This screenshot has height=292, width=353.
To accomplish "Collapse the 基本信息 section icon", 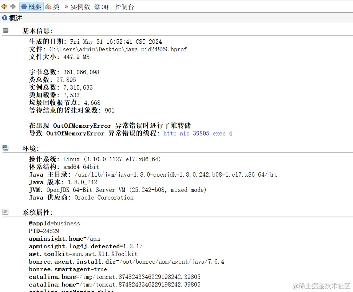I will (x=5, y=30).
